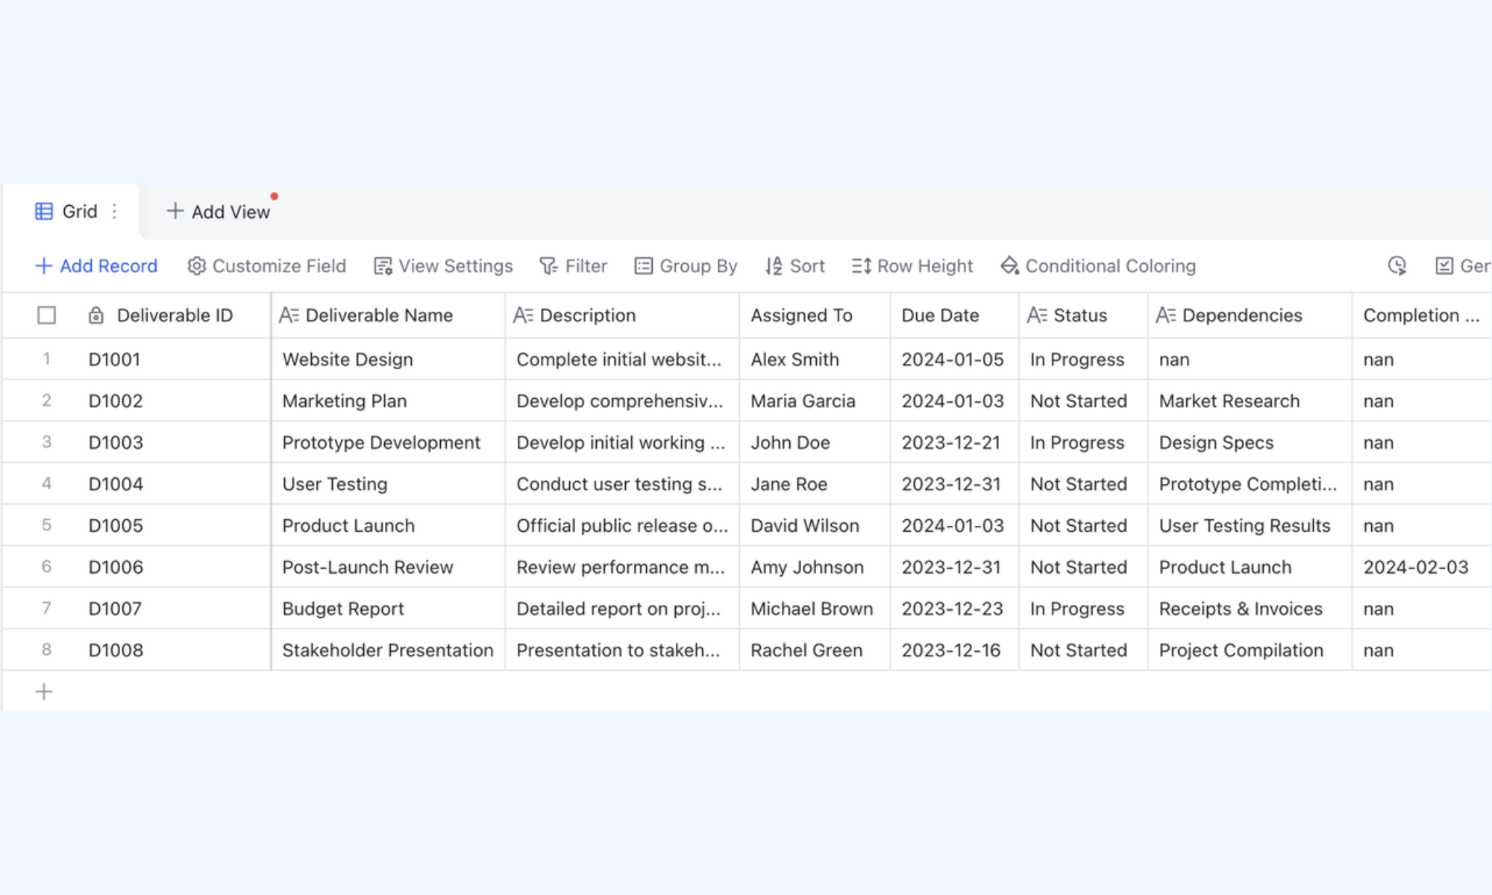Click row number 4
1492x895 pixels.
pos(46,483)
